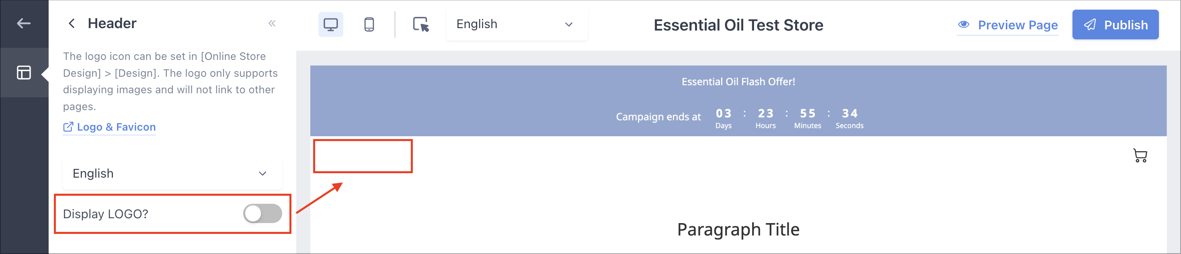Click the dark sidebar back arrow

[x=24, y=23]
